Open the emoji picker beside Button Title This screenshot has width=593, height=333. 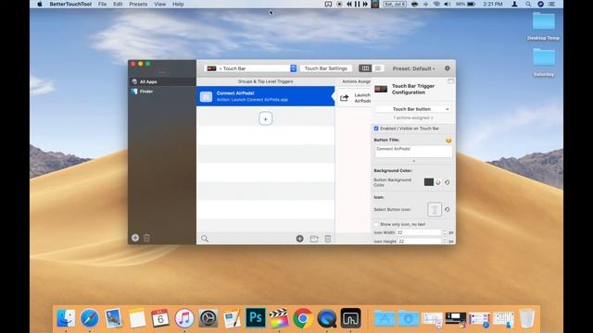[x=448, y=140]
